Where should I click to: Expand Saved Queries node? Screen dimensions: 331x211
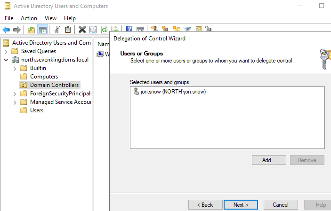[x=6, y=51]
